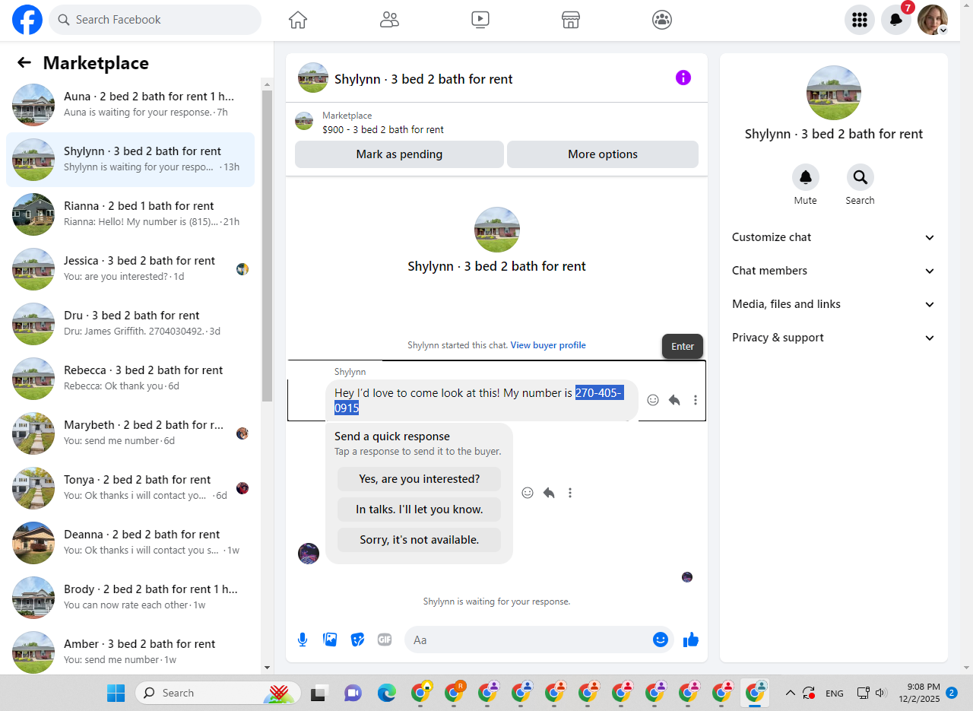Go back using Marketplace arrow

(x=24, y=63)
